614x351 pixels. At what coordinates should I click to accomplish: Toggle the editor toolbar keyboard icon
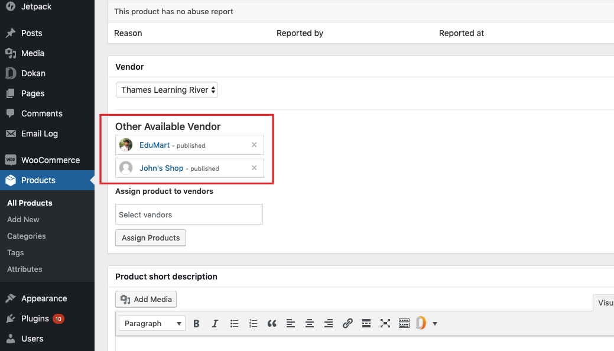click(x=404, y=324)
